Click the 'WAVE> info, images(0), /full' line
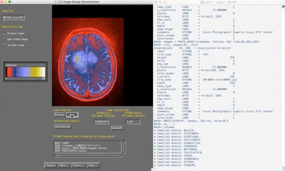Screen dimensions: 285x171 [x=176, y=45]
